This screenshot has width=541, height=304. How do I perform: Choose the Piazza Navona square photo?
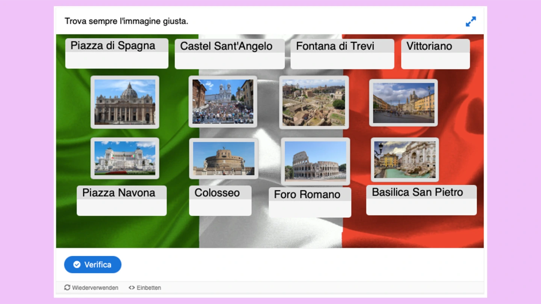403,102
